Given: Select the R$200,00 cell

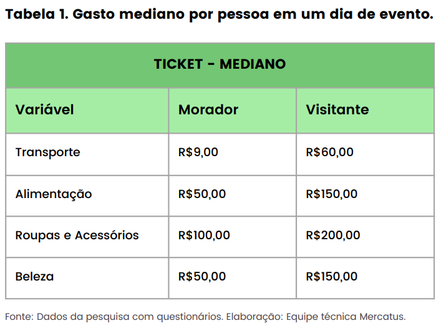Looking at the screenshot, I should click(333, 236).
